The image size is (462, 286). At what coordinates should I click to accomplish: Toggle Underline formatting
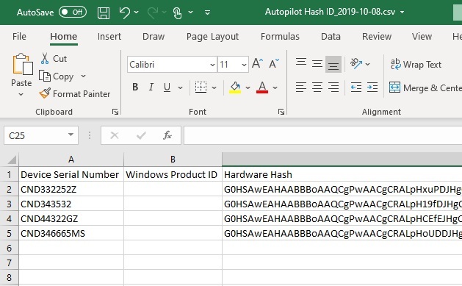[167, 87]
